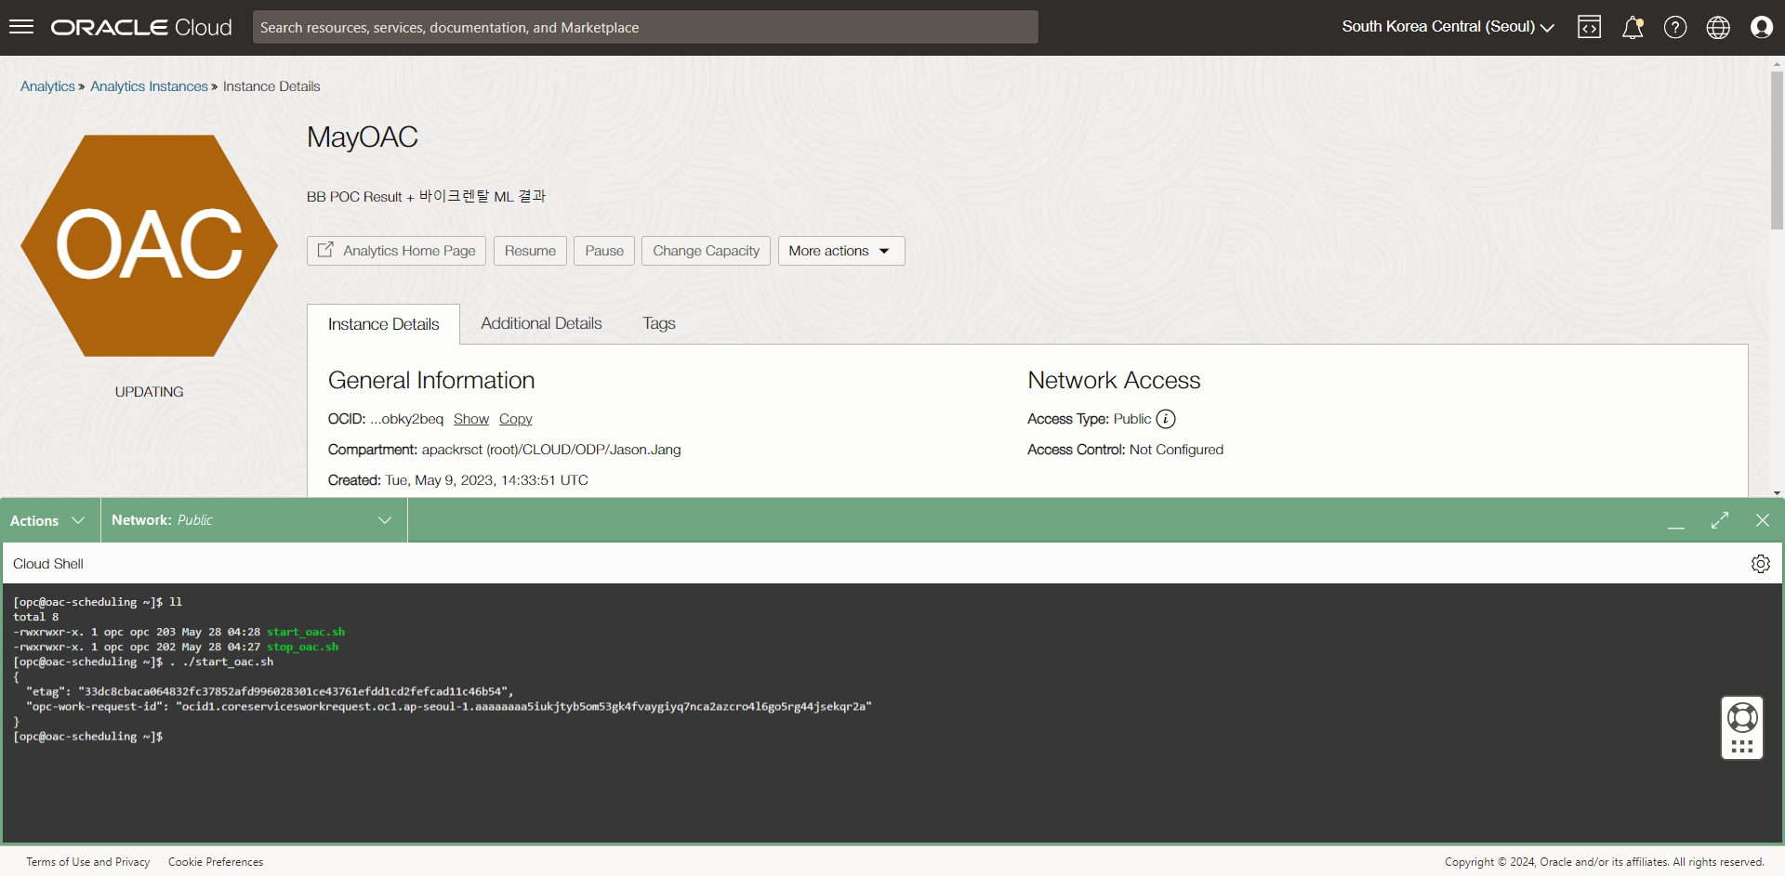Switch to the Additional Details tab
Viewport: 1785px width, 876px height.
(x=541, y=323)
